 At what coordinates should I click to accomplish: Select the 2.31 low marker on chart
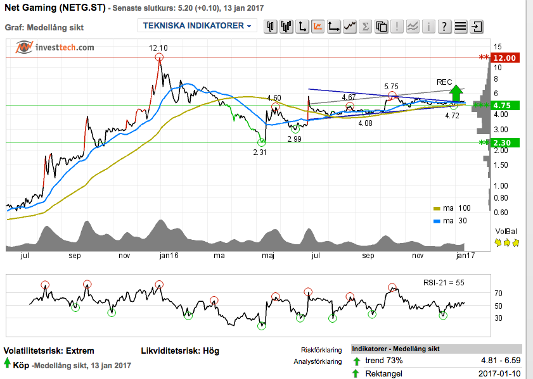click(261, 142)
